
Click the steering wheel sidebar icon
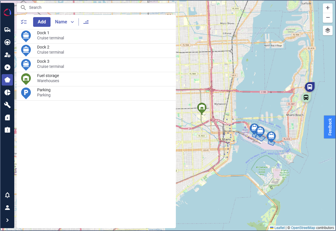point(7,42)
